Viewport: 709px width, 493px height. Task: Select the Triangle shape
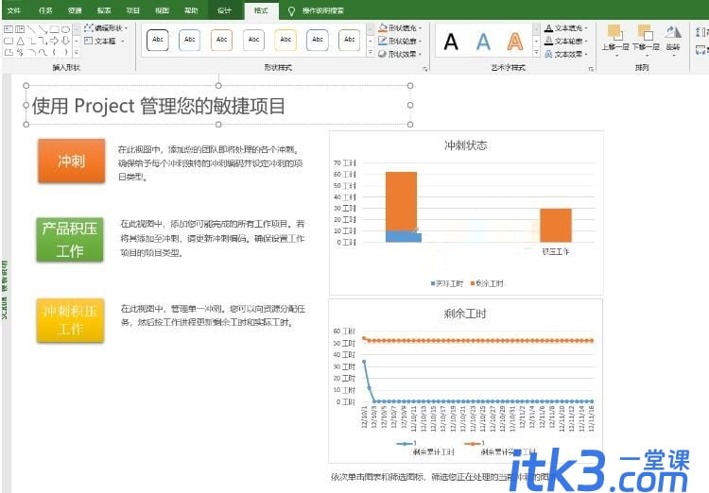pos(20,41)
